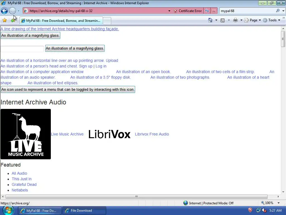
Task: Stop loading with the red X icon
Action: [x=214, y=11]
